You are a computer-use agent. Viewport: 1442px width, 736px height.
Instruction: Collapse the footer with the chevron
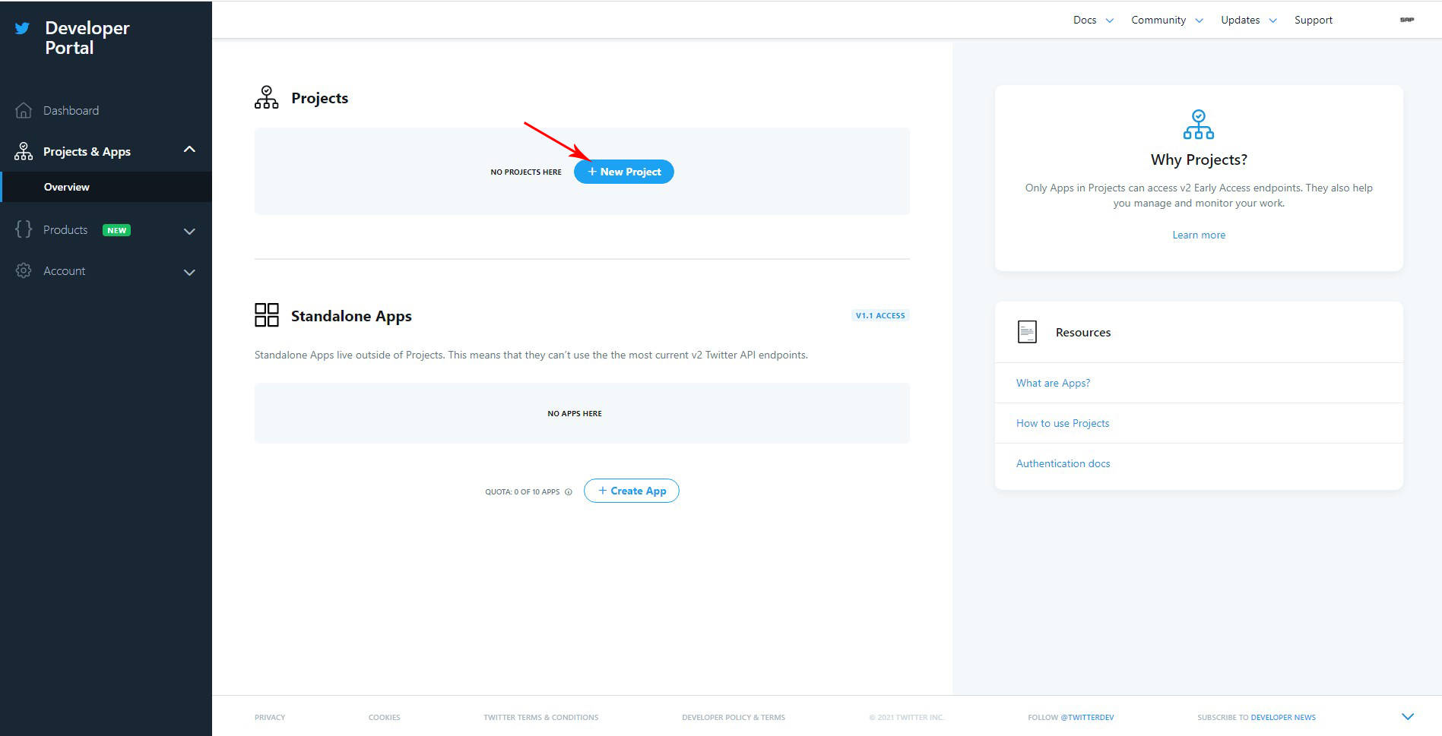click(x=1408, y=716)
